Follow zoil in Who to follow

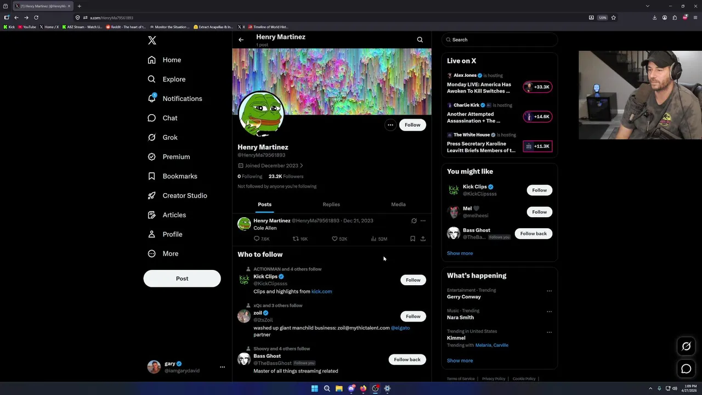(413, 317)
